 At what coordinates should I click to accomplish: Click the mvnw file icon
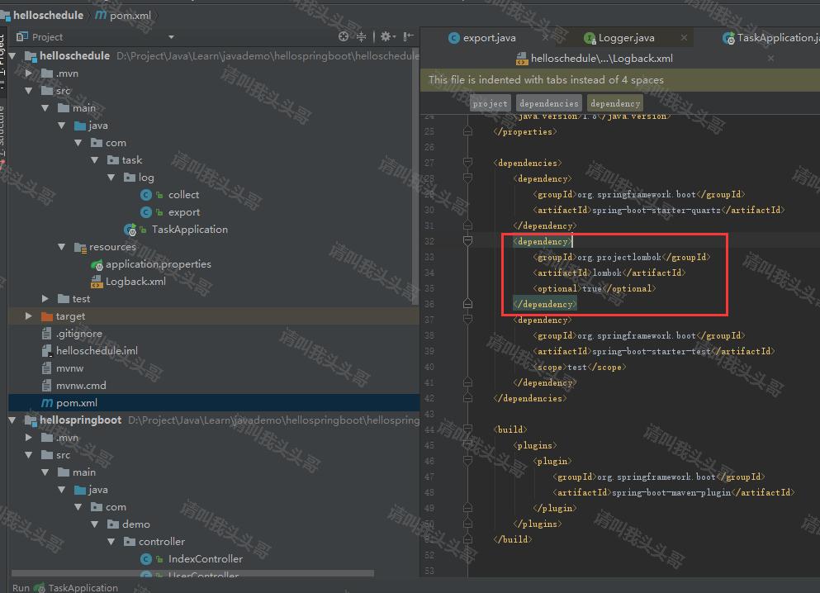[x=47, y=368]
